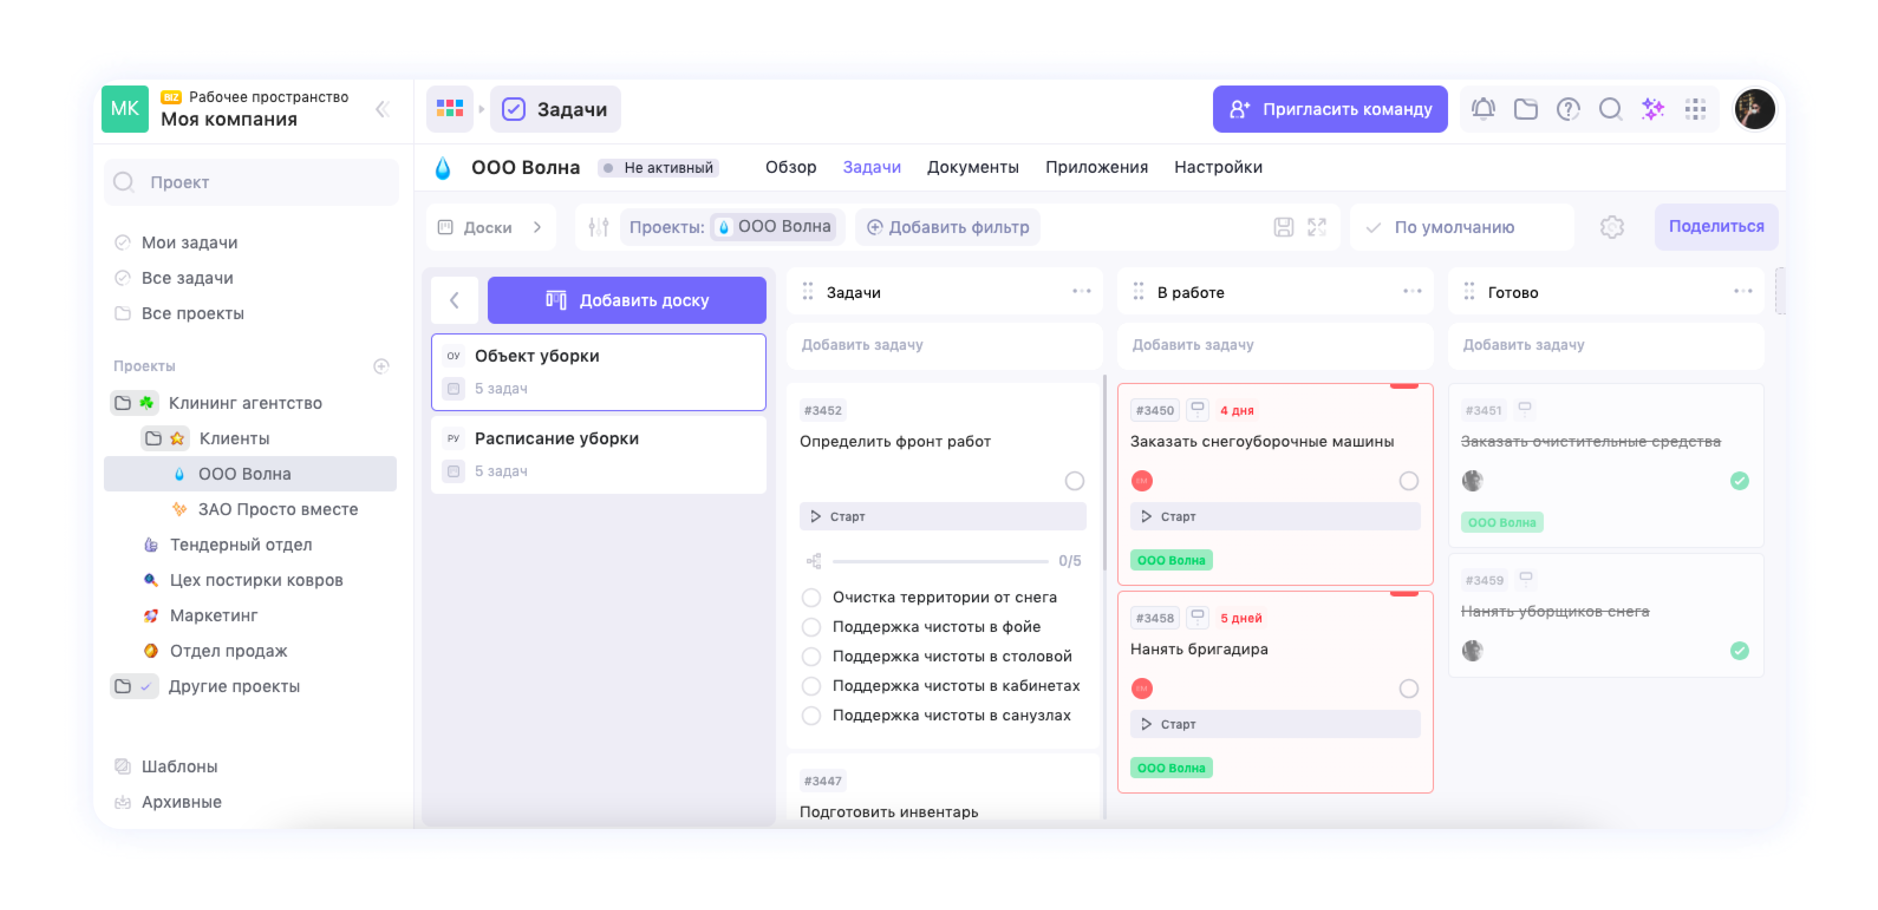Open the colorful apps grid icon
Screen dimensions: 1878x910
click(450, 109)
